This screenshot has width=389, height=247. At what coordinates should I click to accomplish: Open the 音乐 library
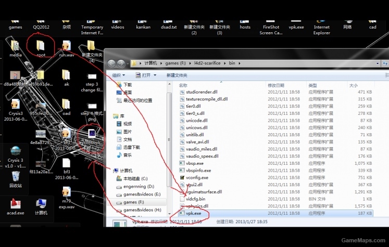pyautogui.click(x=124, y=155)
